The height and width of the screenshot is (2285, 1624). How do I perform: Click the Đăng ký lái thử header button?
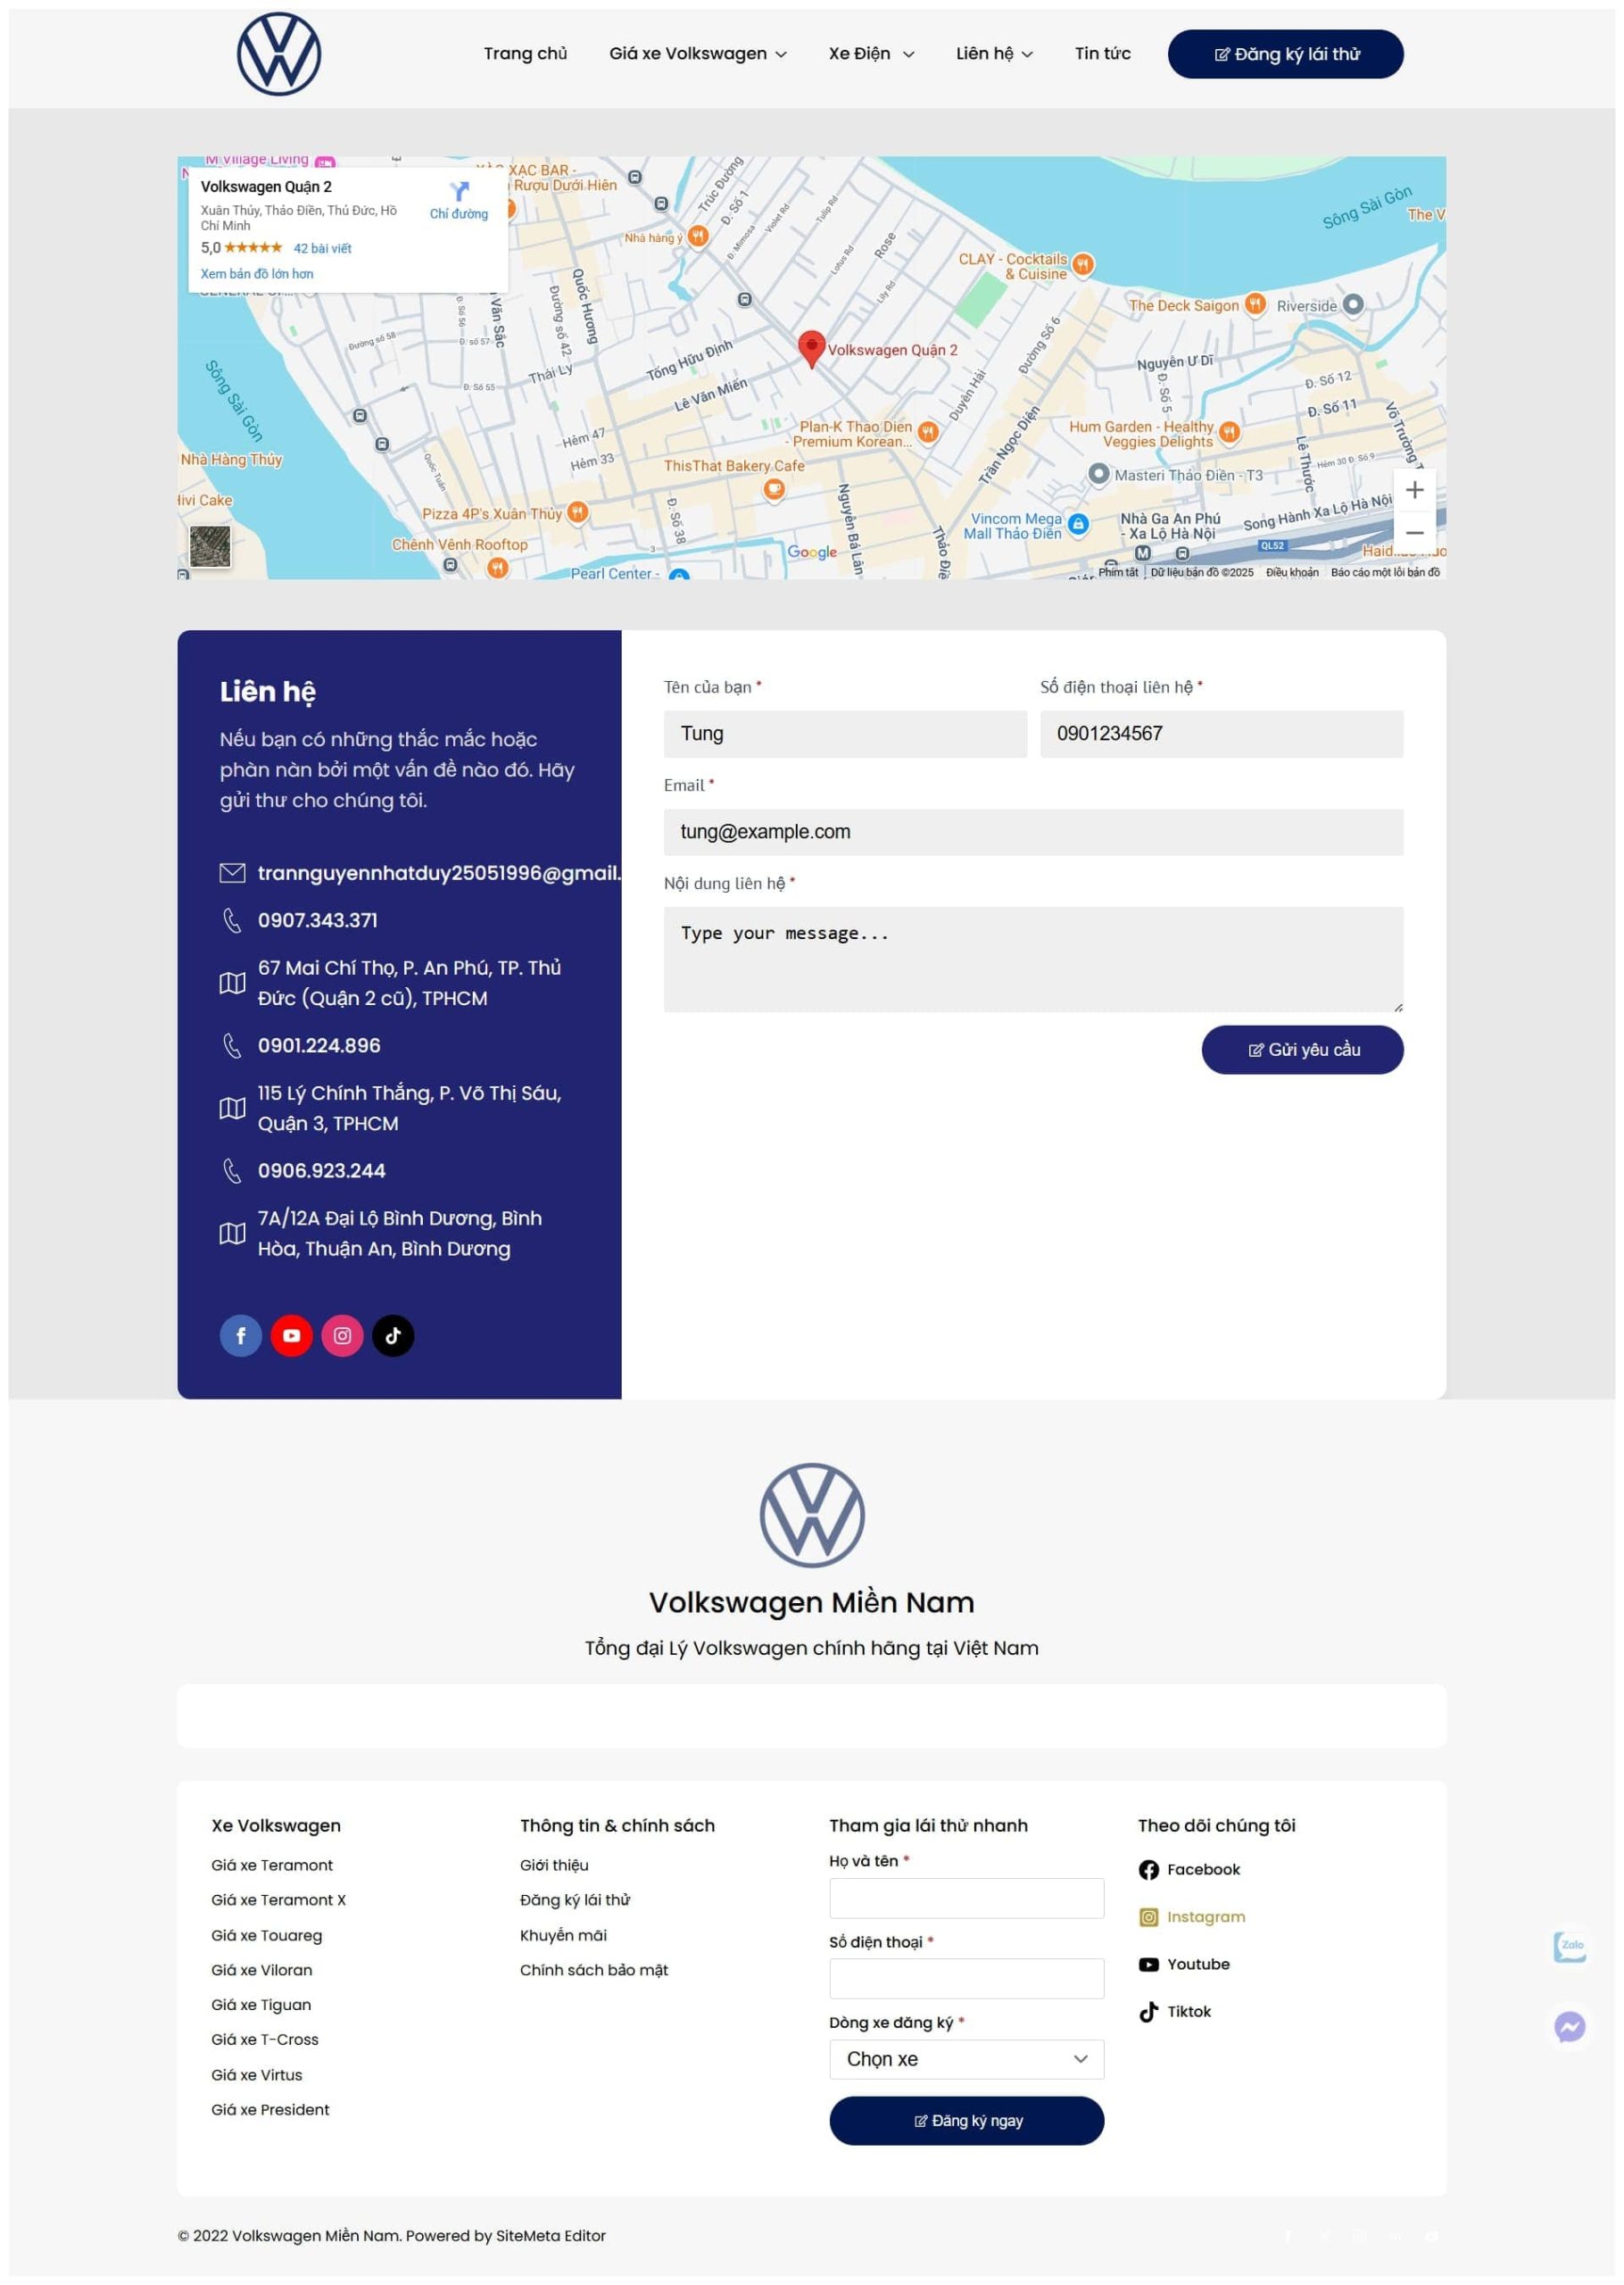(x=1285, y=54)
